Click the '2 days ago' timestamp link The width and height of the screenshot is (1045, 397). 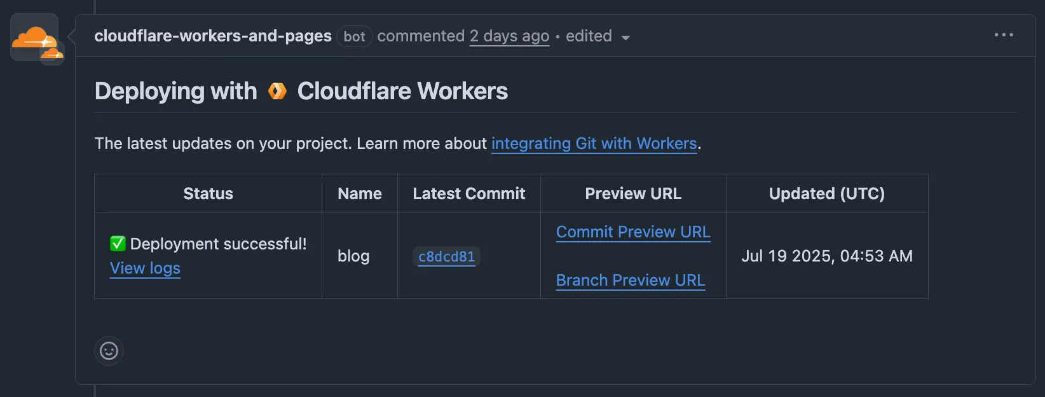tap(509, 36)
